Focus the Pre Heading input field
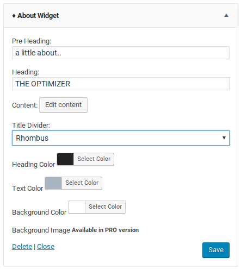This screenshot has height=269, width=241. pyautogui.click(x=121, y=53)
